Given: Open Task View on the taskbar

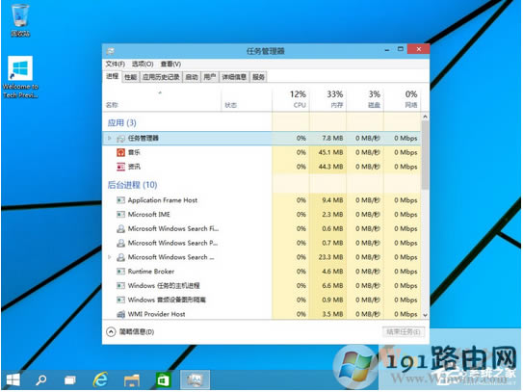Looking at the screenshot, I should pos(70,380).
